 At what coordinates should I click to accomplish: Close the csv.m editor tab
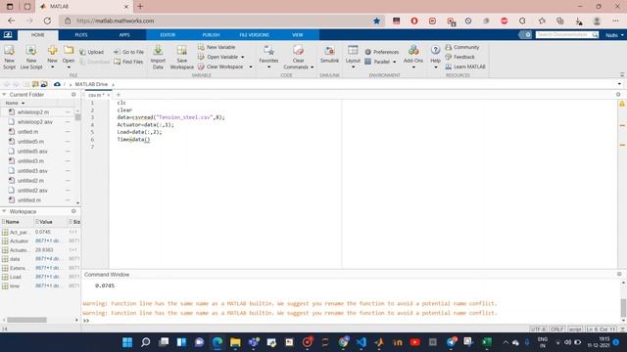(x=109, y=95)
